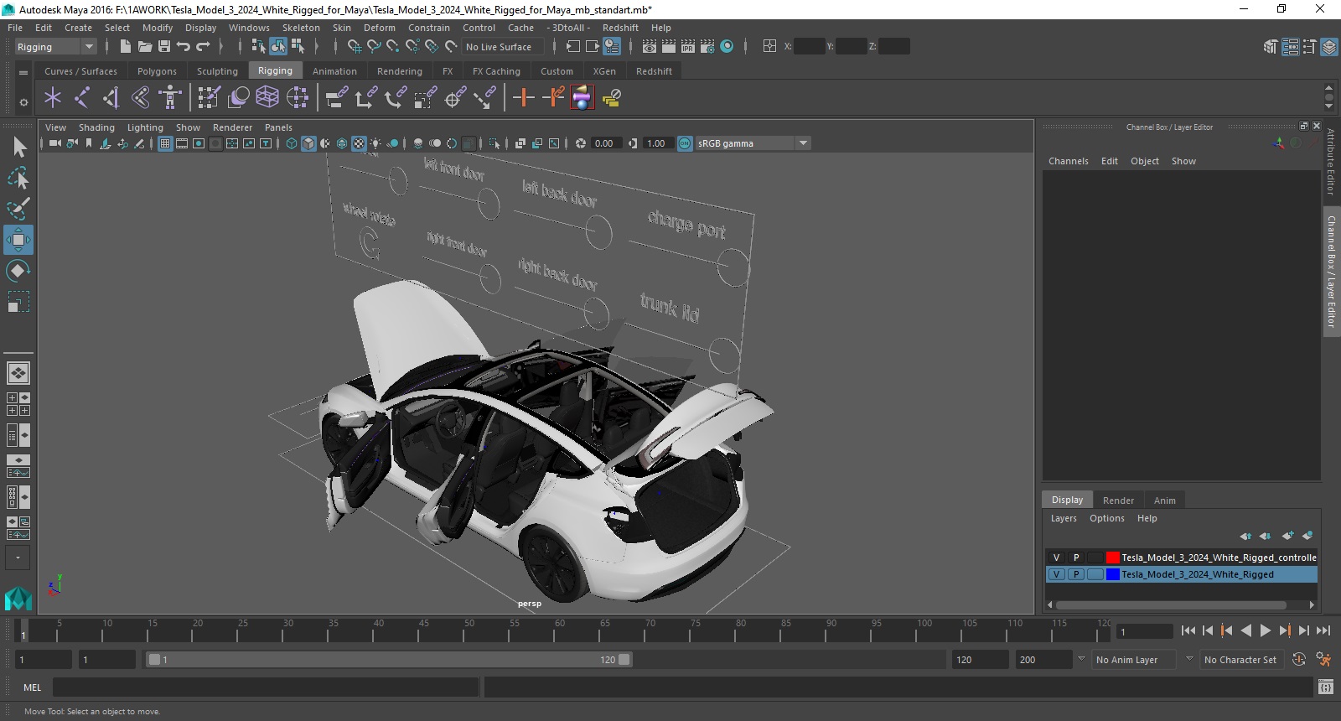
Task: Open the viewport Shading menu
Action: pos(96,127)
